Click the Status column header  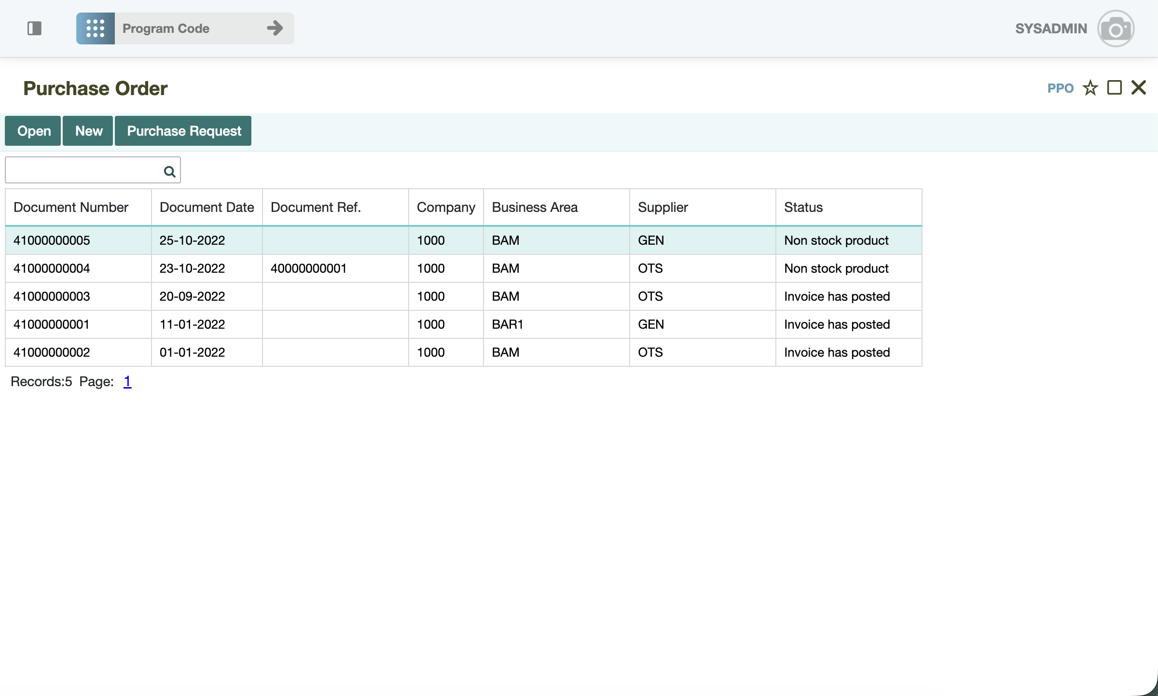803,208
